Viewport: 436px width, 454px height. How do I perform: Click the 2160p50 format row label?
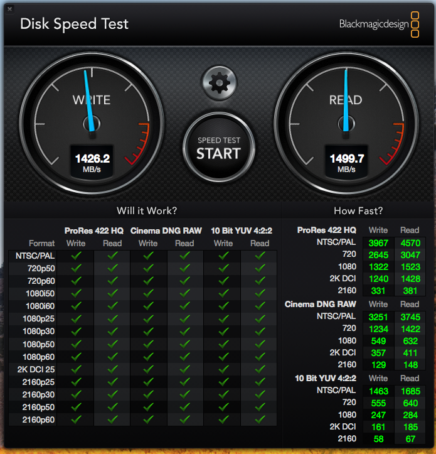38,407
